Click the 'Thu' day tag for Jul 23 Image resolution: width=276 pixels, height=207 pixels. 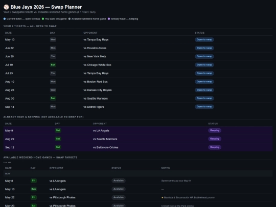pos(53,73)
